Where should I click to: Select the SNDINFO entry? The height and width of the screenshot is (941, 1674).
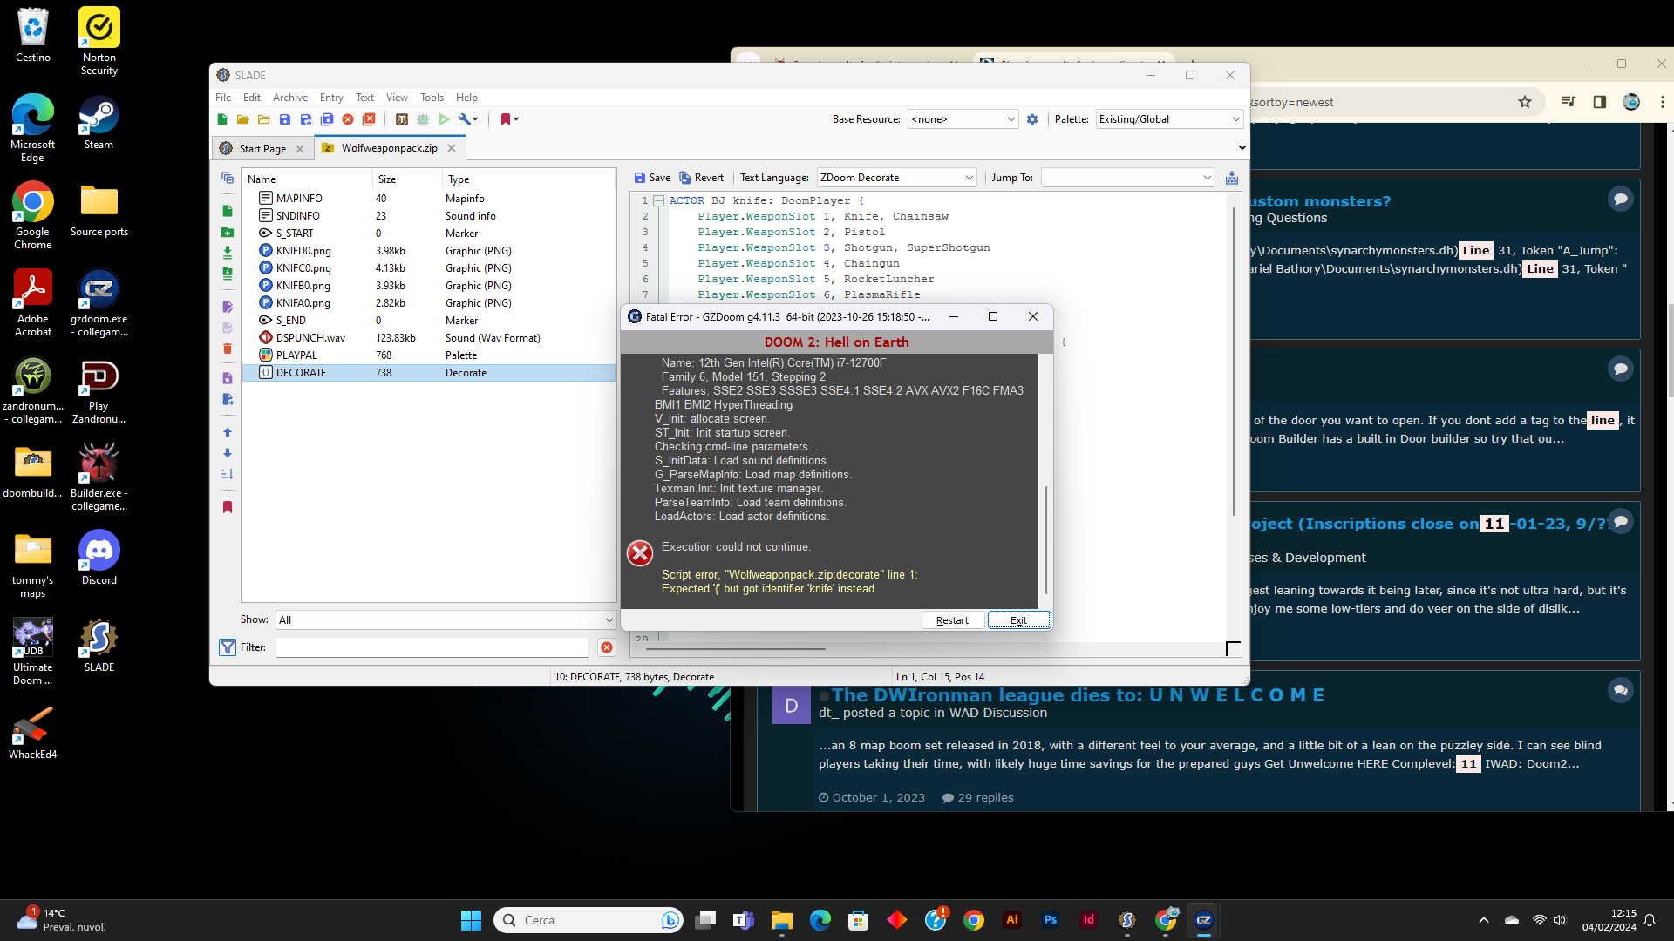point(428,216)
